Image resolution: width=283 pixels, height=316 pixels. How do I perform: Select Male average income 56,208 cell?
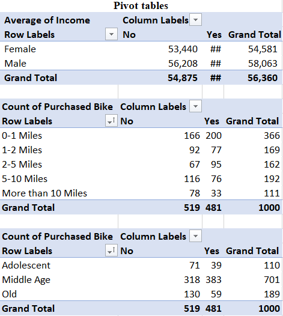183,64
